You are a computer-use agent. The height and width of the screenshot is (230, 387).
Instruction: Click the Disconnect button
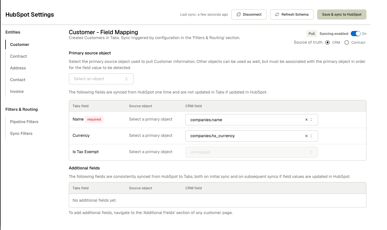[x=249, y=15]
